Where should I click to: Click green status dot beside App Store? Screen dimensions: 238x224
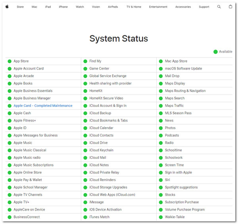[x=10, y=61]
